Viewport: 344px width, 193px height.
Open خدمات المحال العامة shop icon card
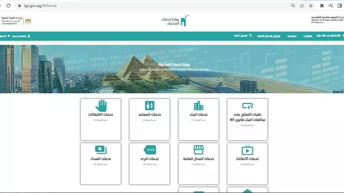[x=199, y=164]
